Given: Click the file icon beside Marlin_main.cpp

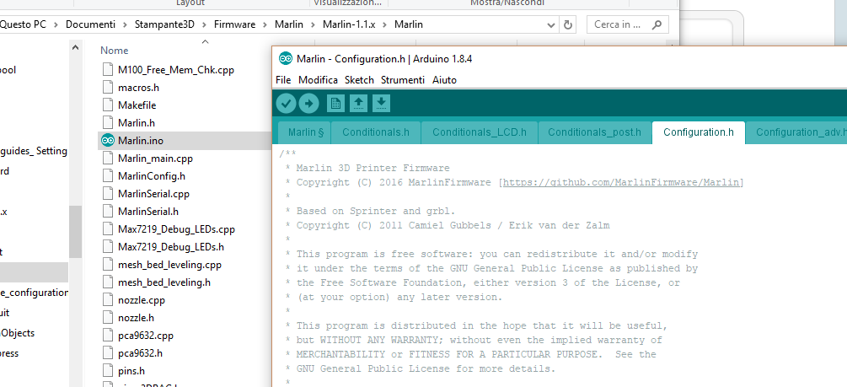Looking at the screenshot, I should (x=108, y=159).
